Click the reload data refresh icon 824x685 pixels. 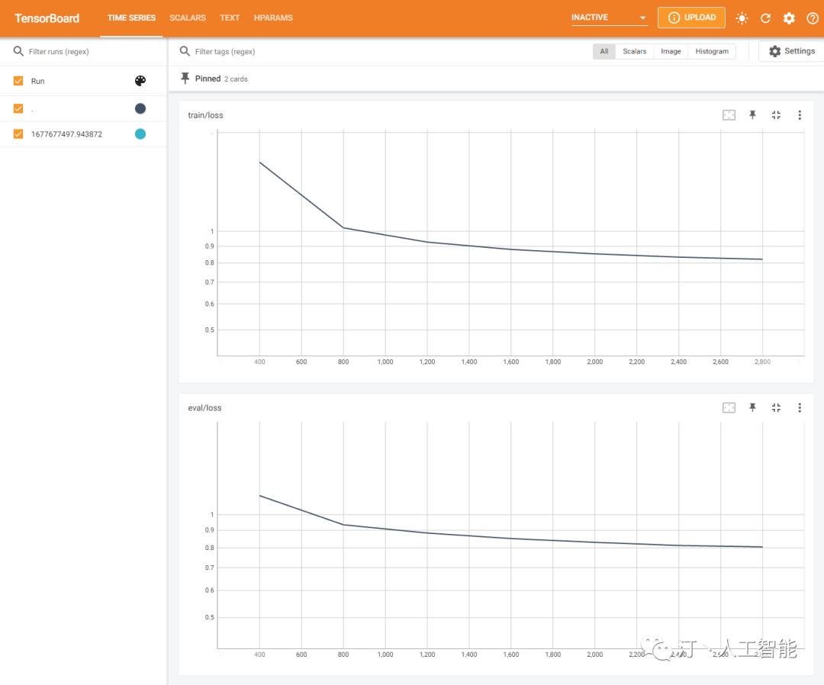coord(765,18)
